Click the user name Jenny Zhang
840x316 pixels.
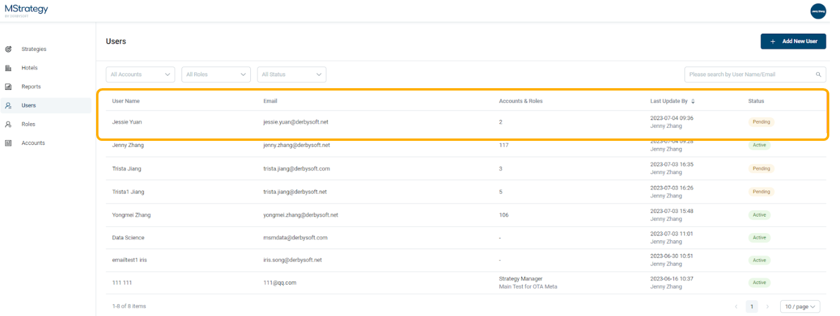tap(128, 145)
